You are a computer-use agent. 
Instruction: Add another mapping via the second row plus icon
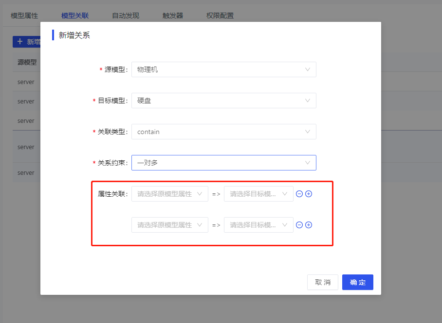coord(309,224)
